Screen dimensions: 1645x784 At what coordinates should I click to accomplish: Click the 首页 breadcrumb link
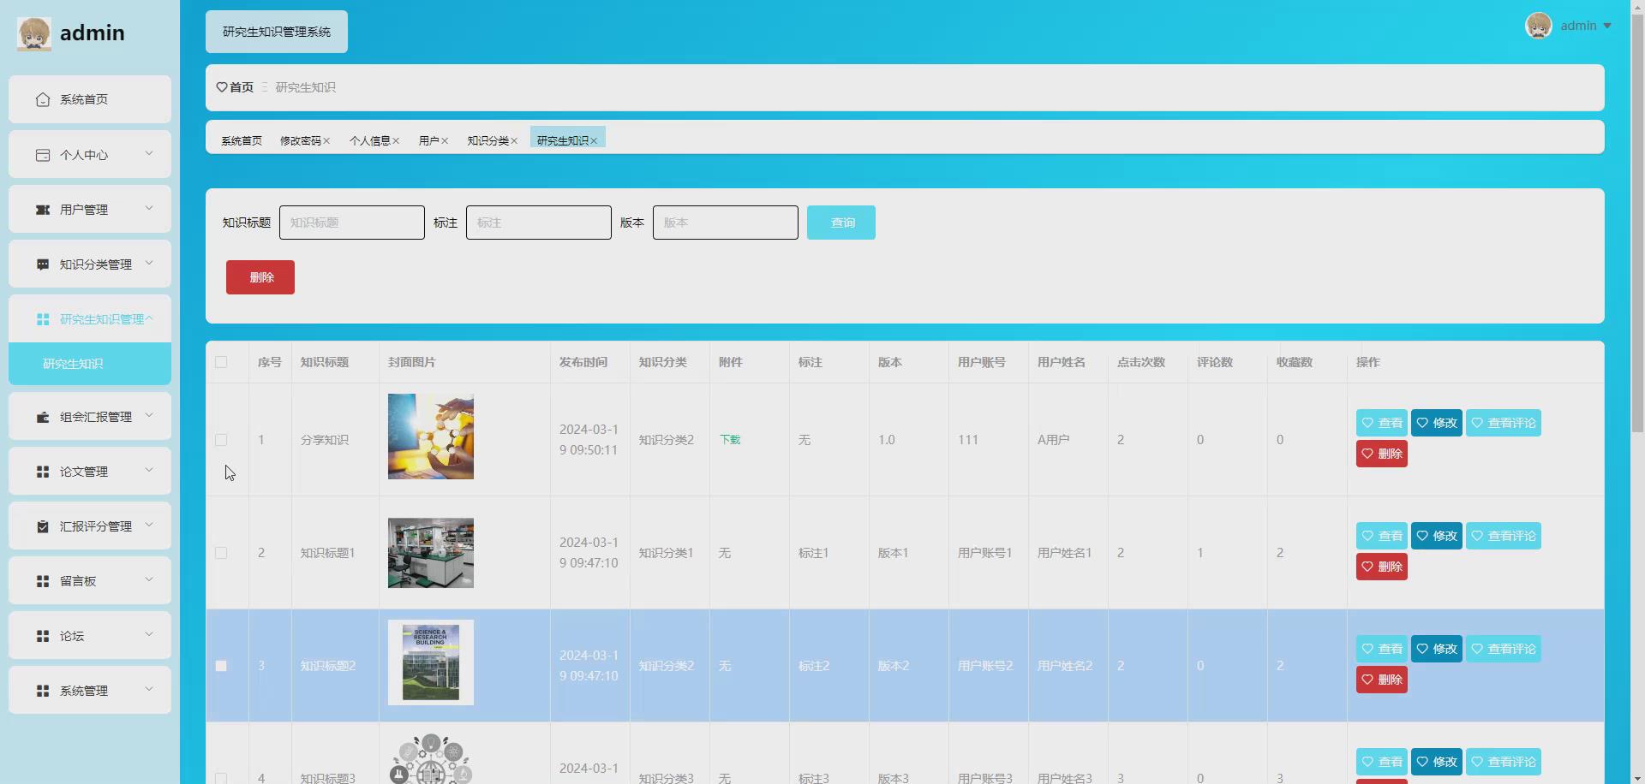tap(242, 87)
